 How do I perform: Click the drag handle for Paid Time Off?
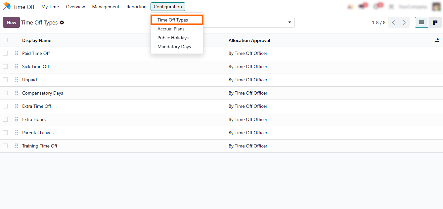17,53
